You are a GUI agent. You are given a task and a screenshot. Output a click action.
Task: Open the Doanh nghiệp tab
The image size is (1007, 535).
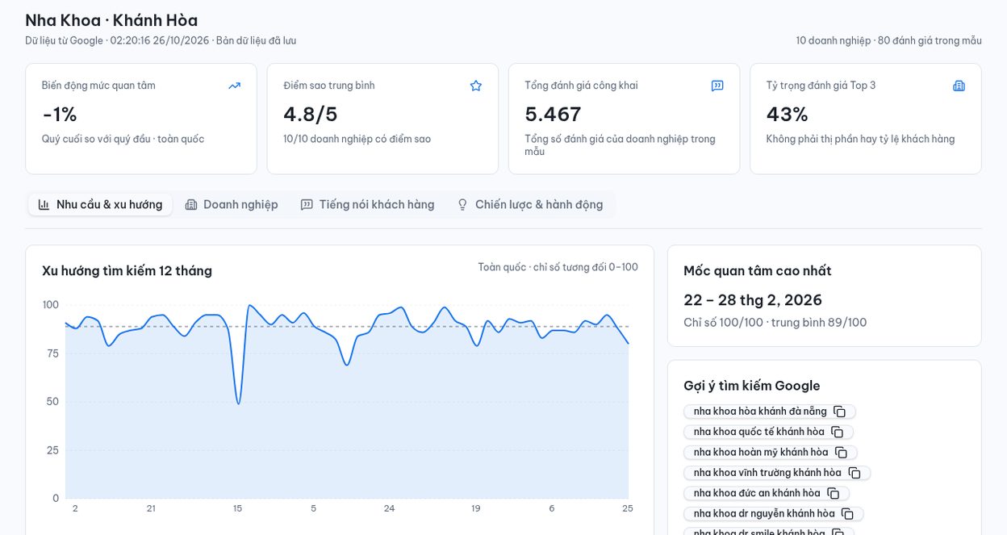(x=232, y=205)
